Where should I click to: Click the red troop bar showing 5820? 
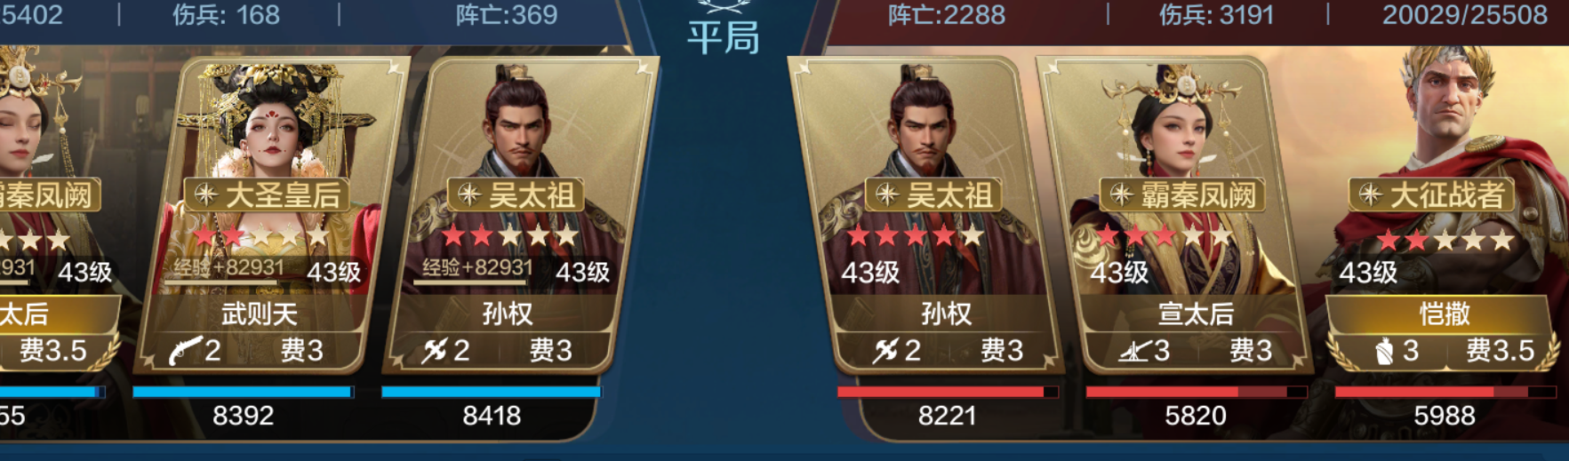1196,392
